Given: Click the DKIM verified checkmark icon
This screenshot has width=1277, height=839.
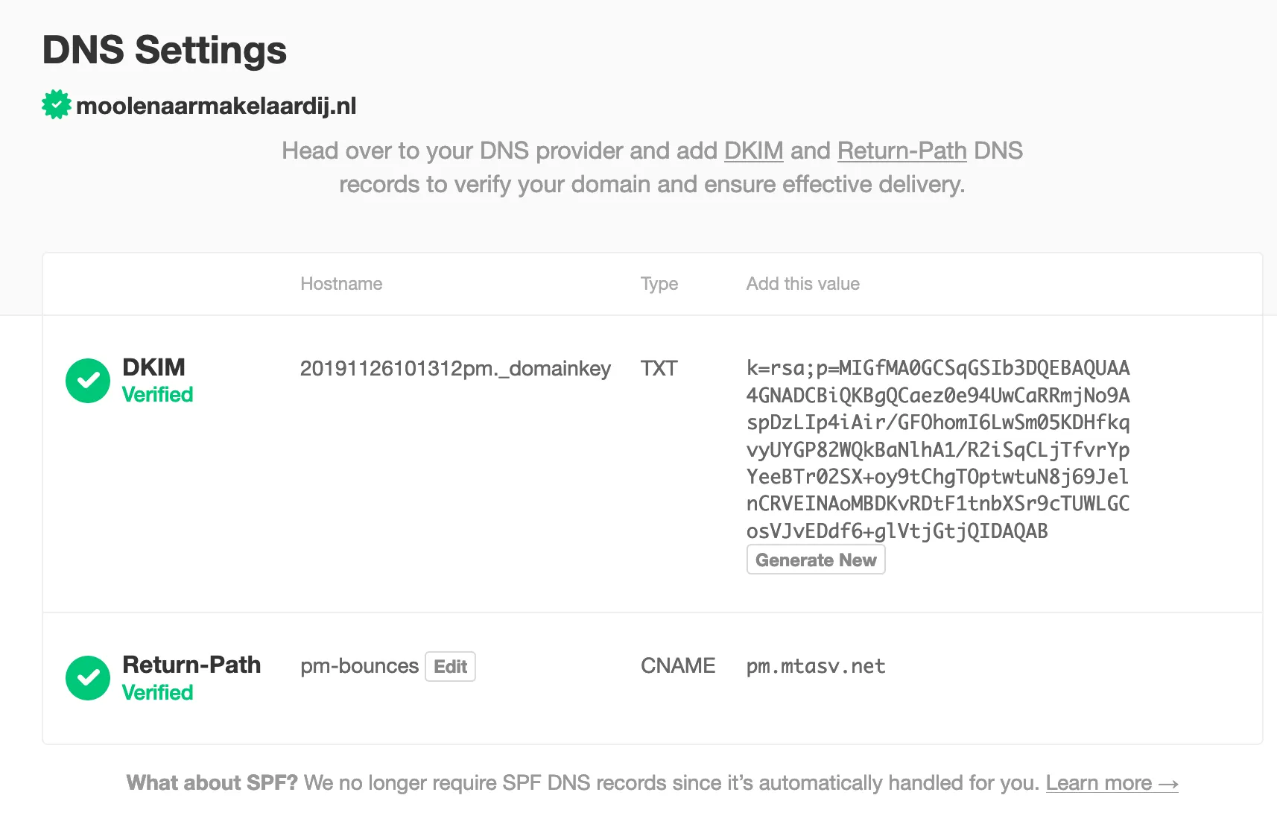Looking at the screenshot, I should pos(87,380).
